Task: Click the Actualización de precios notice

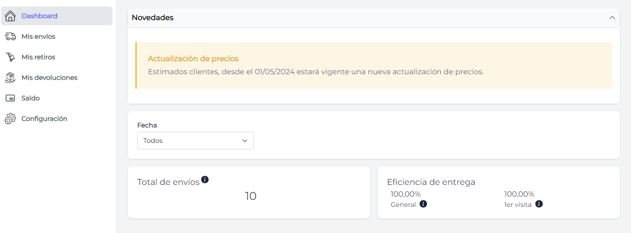Action: [193, 59]
